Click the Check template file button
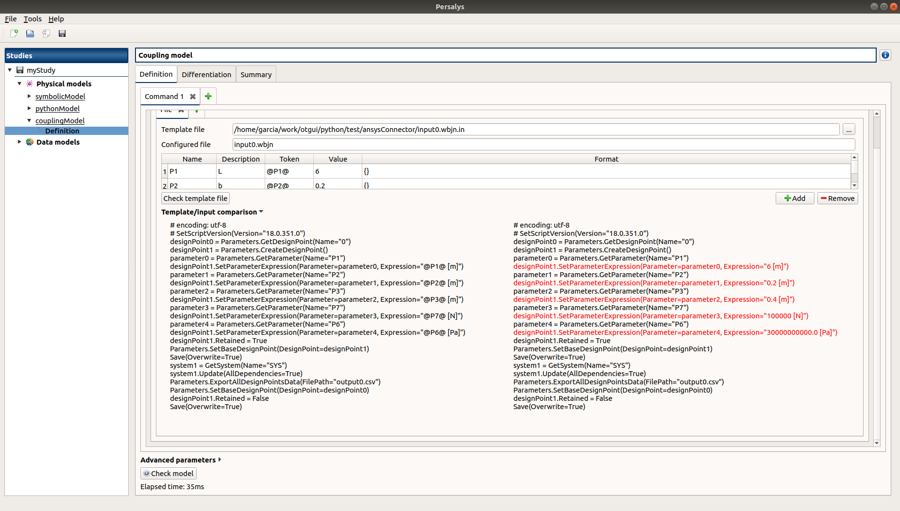 point(195,198)
